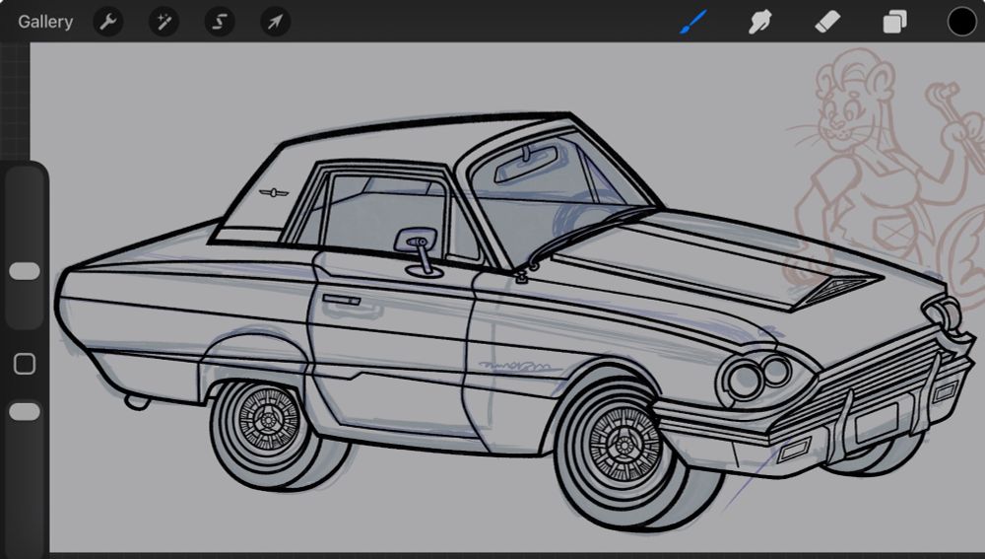
Task: Return to the Gallery
Action: coord(45,22)
